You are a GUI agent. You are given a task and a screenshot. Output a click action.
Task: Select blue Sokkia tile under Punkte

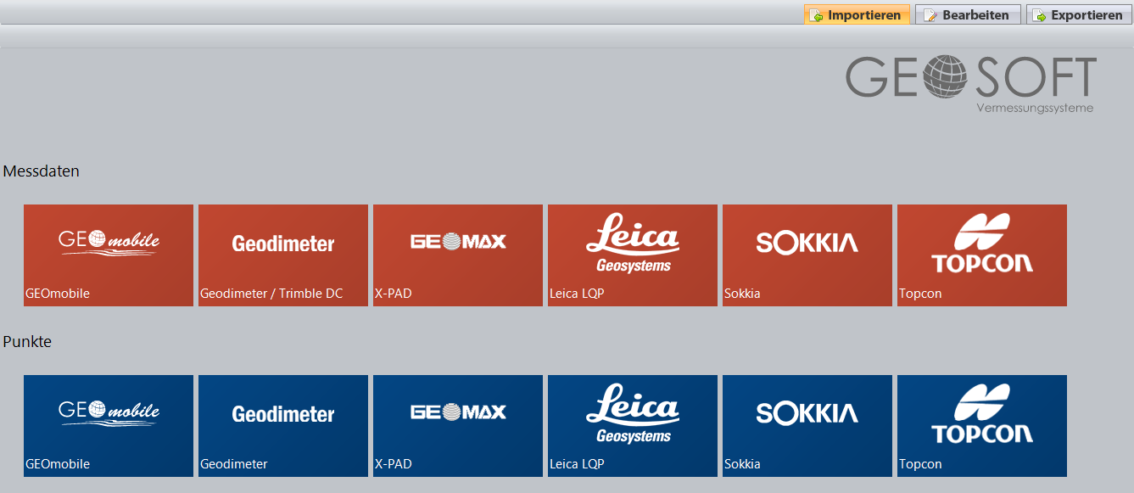pos(807,426)
